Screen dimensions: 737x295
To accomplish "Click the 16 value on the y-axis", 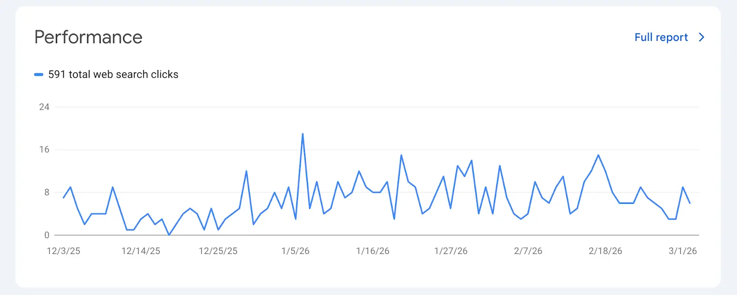I will tap(44, 150).
